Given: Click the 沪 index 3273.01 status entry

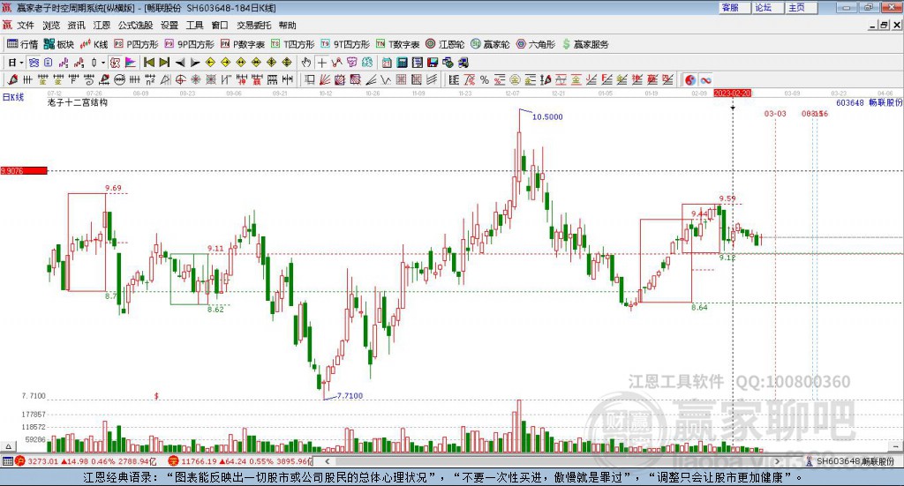Looking at the screenshot, I should 86,461.
